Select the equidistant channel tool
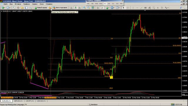Viewport: 188px width, 106px height. tap(150, 8)
